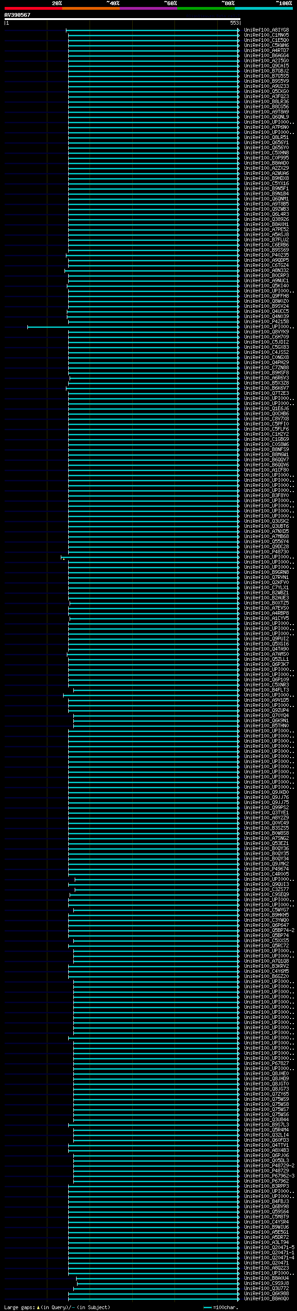Select hit UniRef100_P40235
This screenshot has height=1311, width=297.
pyautogui.click(x=266, y=255)
